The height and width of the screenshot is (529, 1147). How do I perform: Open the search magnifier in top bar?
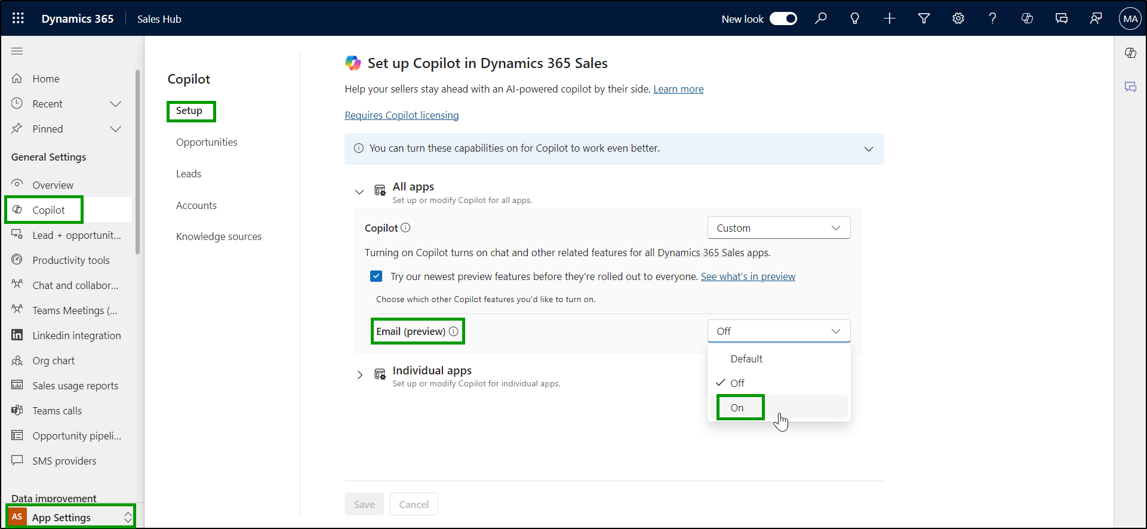click(821, 19)
